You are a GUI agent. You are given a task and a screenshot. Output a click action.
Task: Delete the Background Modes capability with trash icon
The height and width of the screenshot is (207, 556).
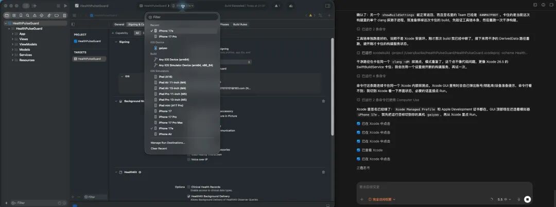click(323, 101)
